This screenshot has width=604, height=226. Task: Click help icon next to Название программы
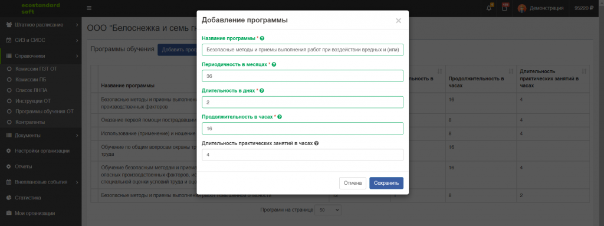coord(262,38)
